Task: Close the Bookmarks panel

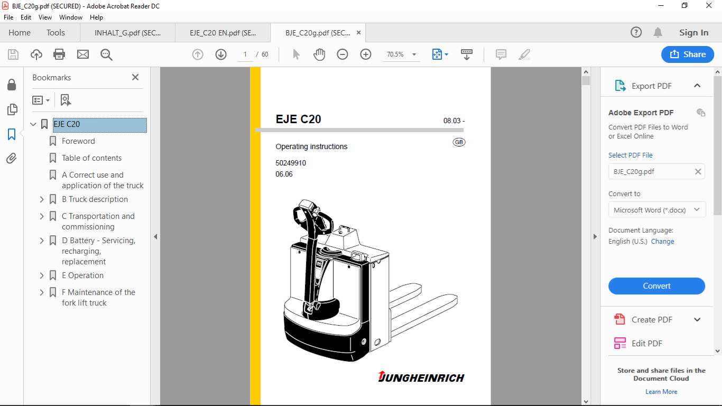Action: [x=135, y=77]
